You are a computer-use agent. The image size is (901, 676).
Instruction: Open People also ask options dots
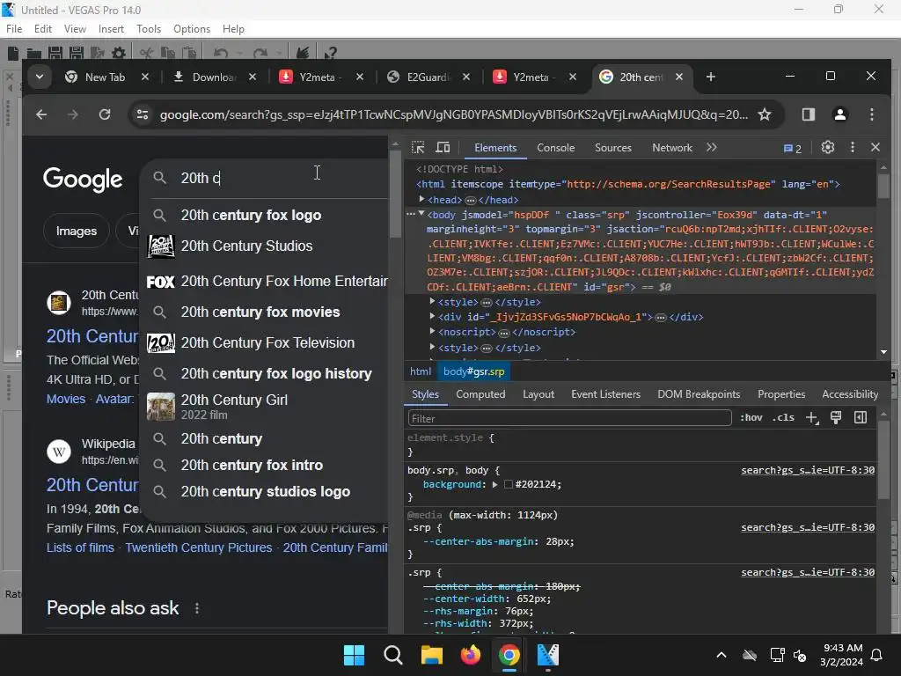click(197, 608)
